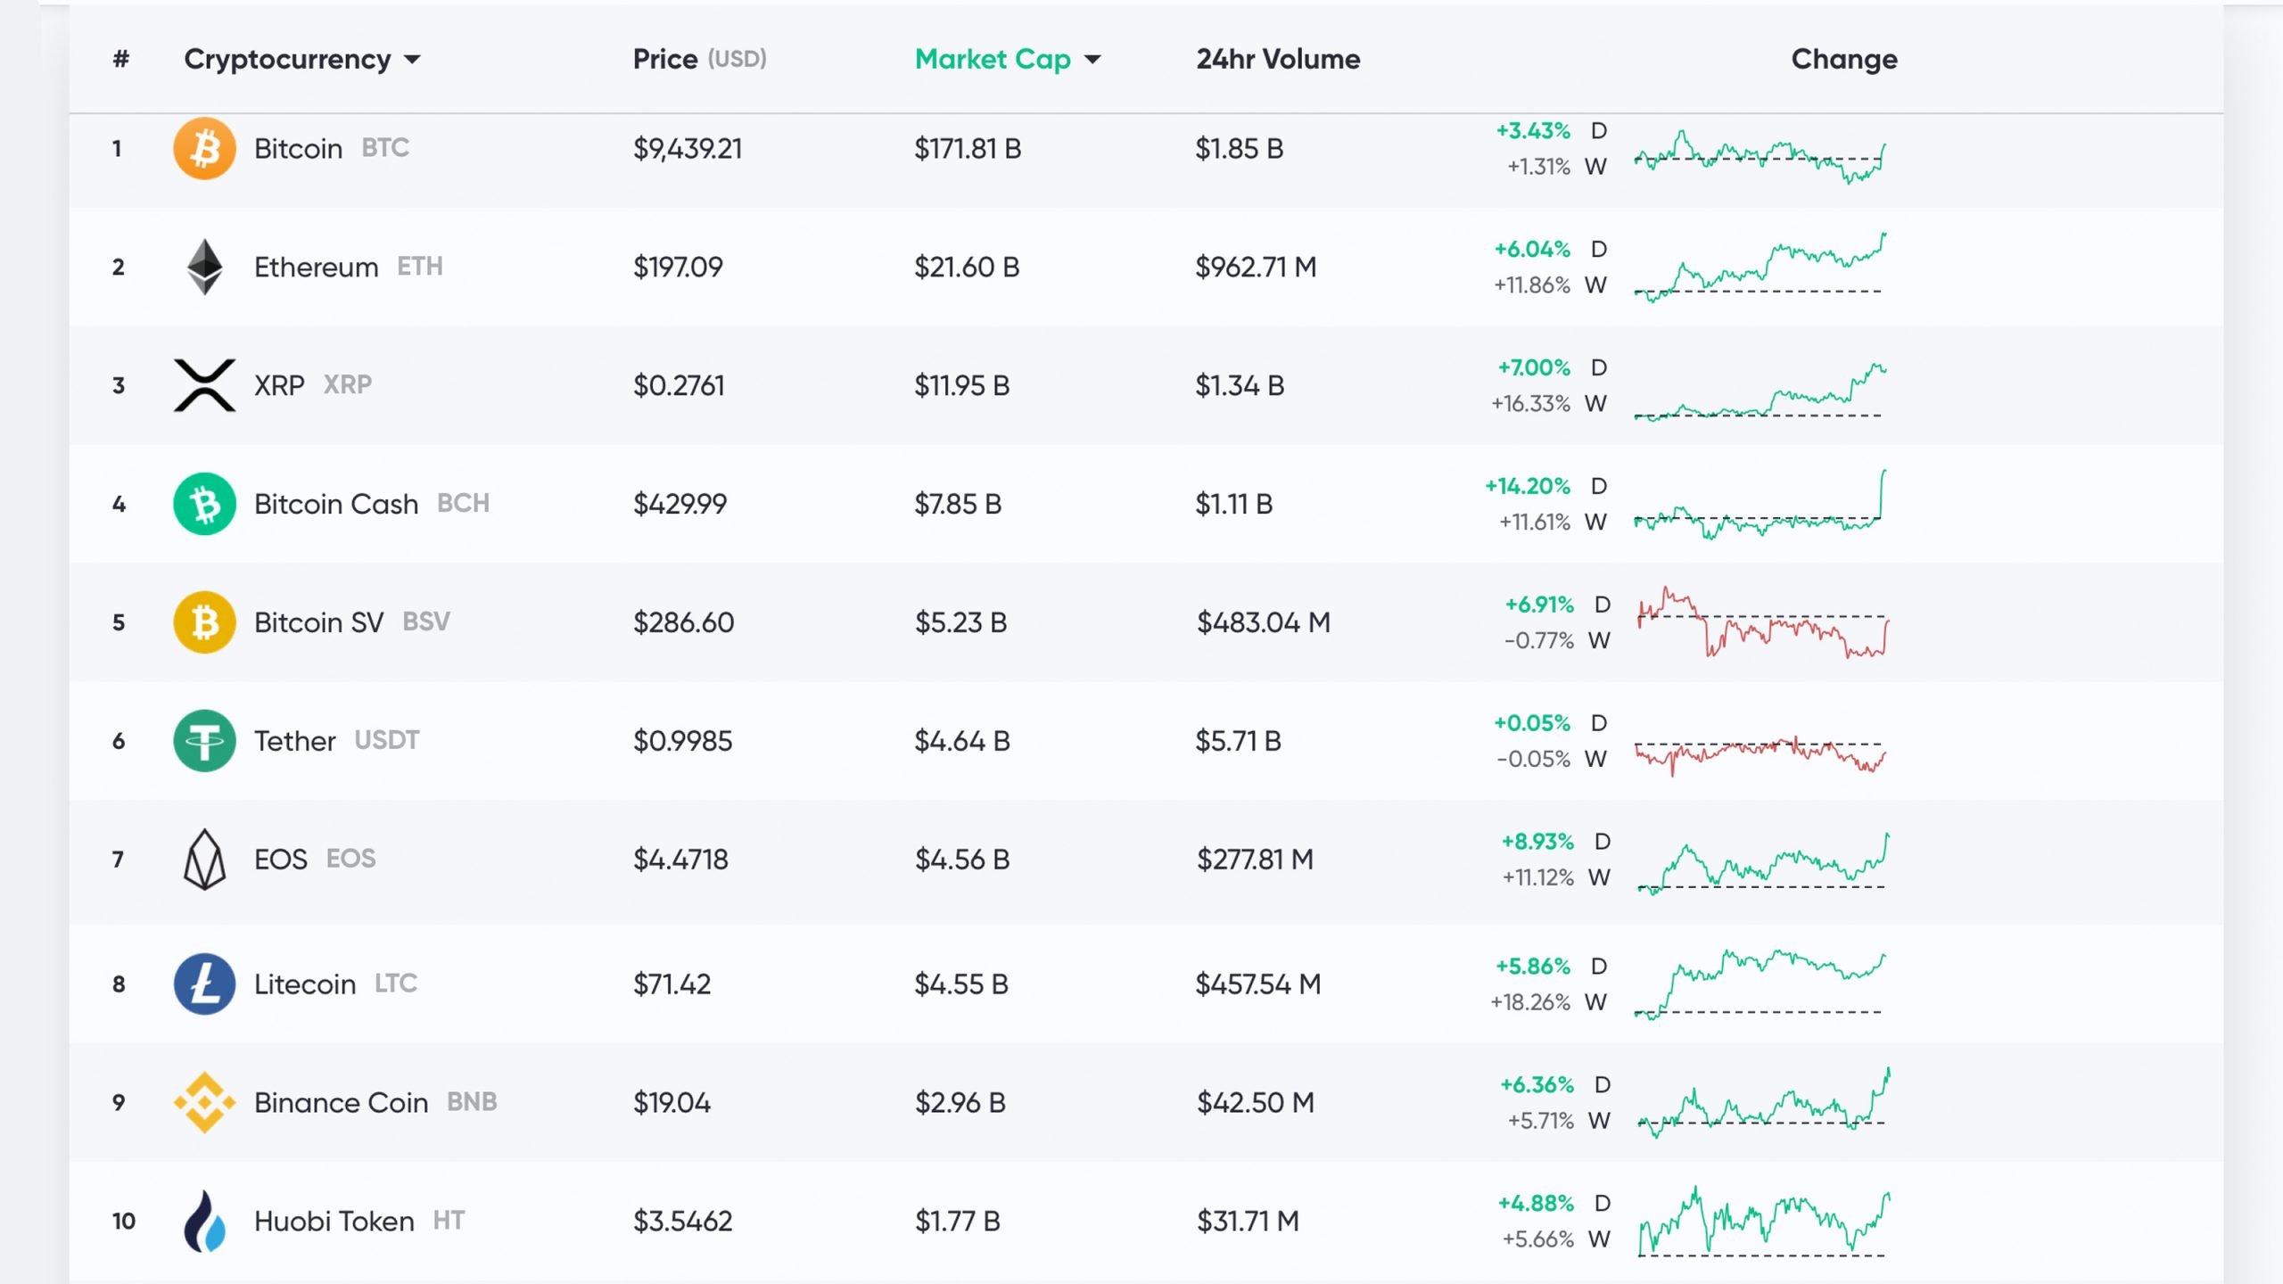Click the BTC ticker symbol
The width and height of the screenshot is (2283, 1284).
385,148
